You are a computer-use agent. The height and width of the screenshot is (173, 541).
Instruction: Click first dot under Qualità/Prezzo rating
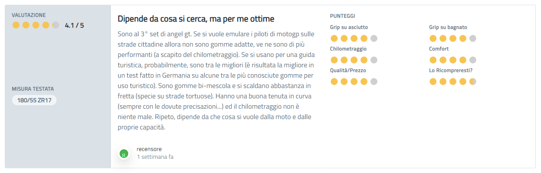click(x=334, y=82)
